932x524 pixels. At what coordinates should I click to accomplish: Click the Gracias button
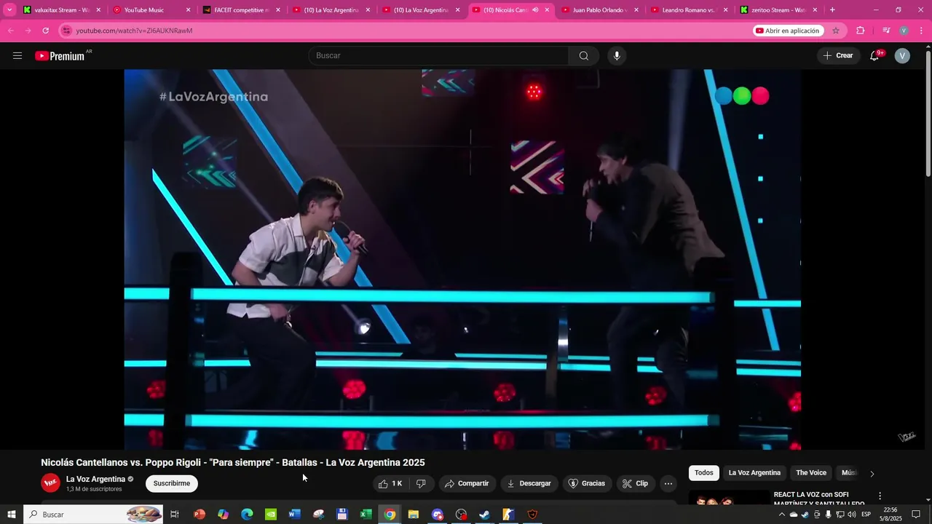(x=587, y=483)
